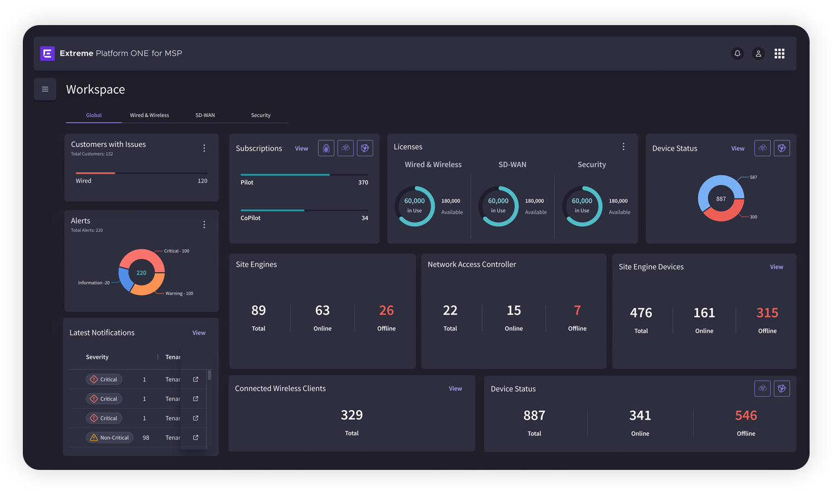This screenshot has width=833, height=495.
Task: Click Site Engines Online count 63
Action: [x=323, y=310]
